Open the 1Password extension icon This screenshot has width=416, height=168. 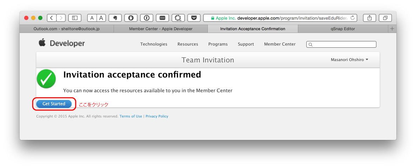[x=146, y=18]
